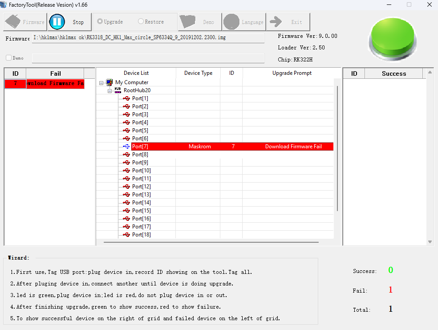Screen dimensions: 438x330
Task: Click the Firmware toolbar icon
Action: tap(13, 22)
